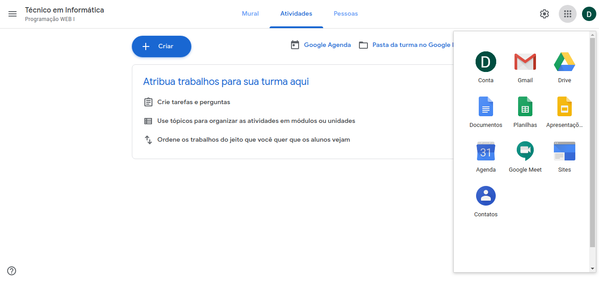Switch to the Mural tab

[250, 14]
